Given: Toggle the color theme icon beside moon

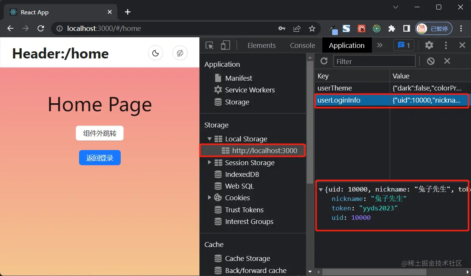Looking at the screenshot, I should (180, 53).
